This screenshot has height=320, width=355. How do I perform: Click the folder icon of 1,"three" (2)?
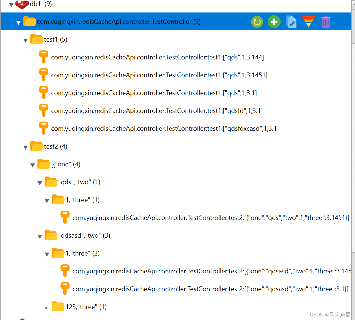58,253
